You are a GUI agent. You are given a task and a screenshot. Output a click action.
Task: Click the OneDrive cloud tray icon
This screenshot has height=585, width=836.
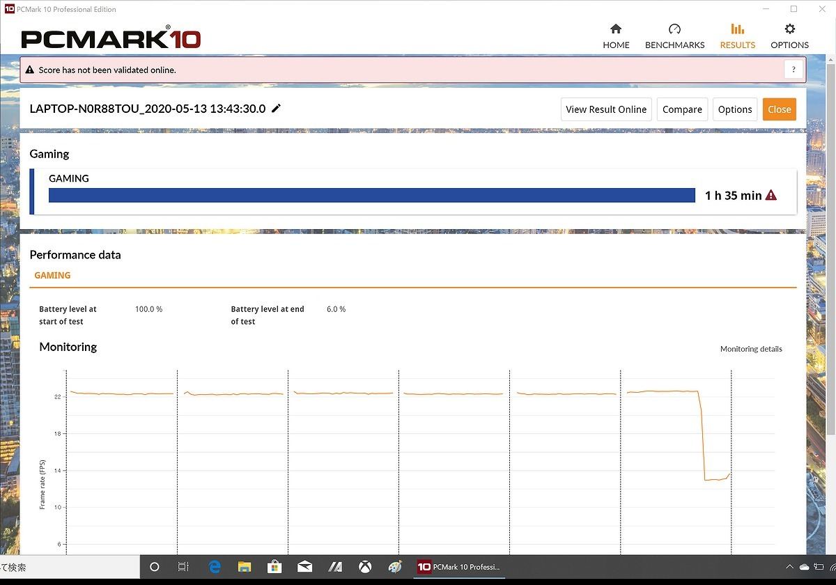tap(805, 567)
